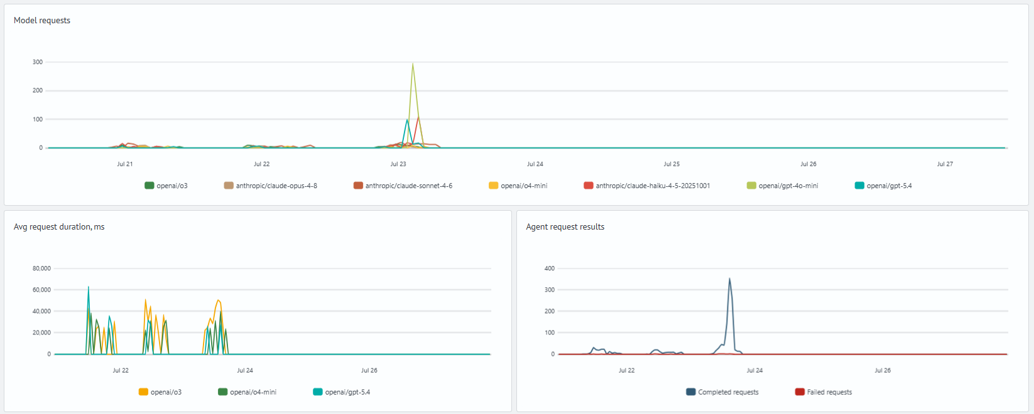Toggle the openai/o3 series in Model requests legend

point(166,186)
